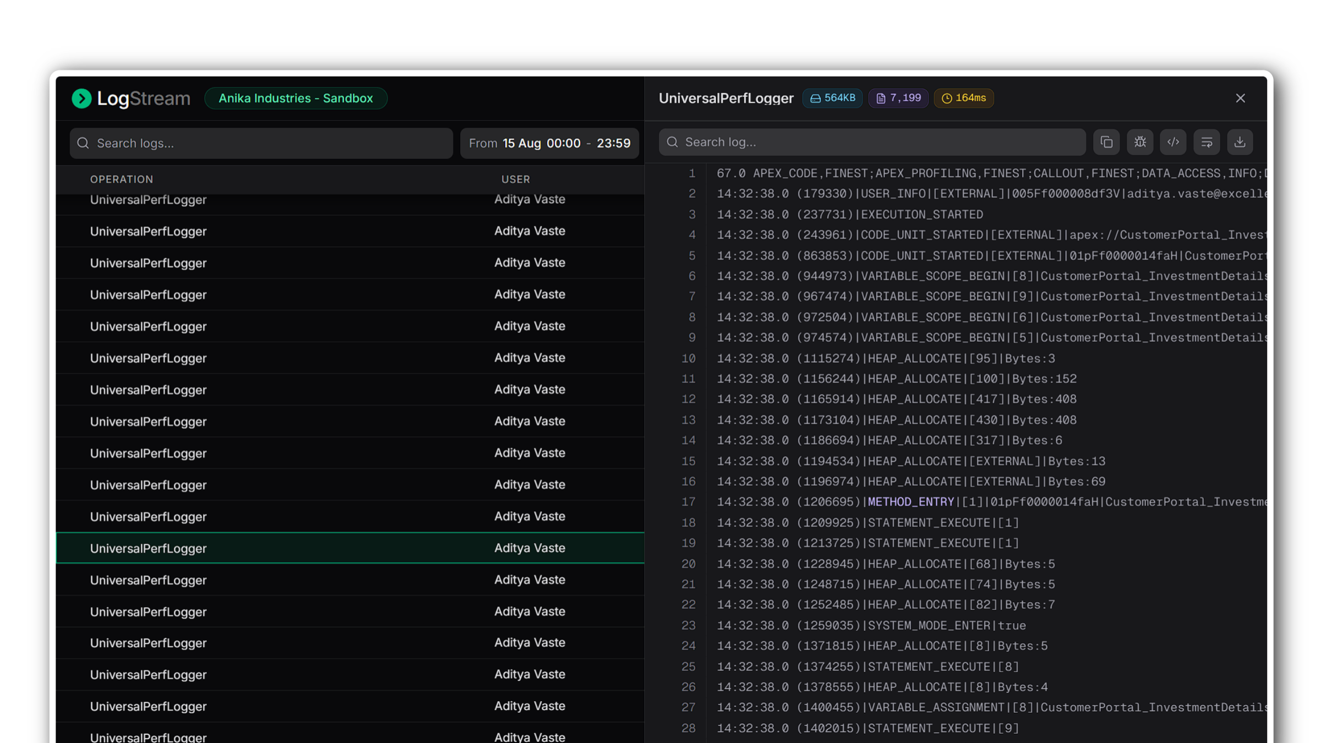1321x743 pixels.
Task: Select HEAP_ALLOCATE|[EXTERNAL]|Bytes:69 line
Action: pyautogui.click(x=911, y=482)
